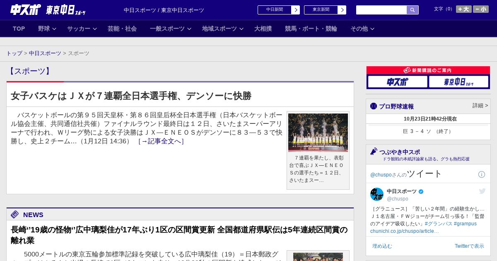Focus the header search input field

(381, 10)
